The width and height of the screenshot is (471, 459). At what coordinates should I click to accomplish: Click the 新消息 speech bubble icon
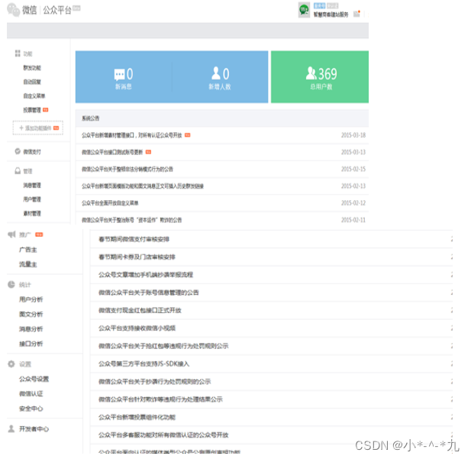click(119, 74)
